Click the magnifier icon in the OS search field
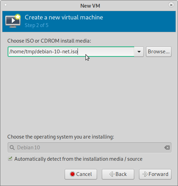This screenshot has height=186, width=178. (12, 148)
